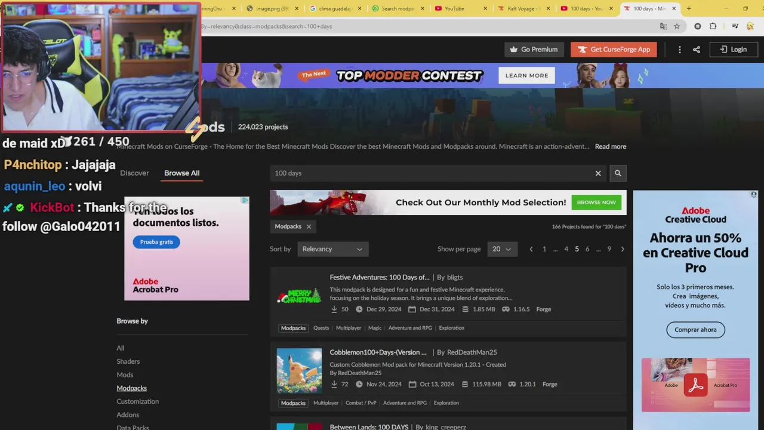
Task: Open the Show per page dropdown
Action: [503, 249]
